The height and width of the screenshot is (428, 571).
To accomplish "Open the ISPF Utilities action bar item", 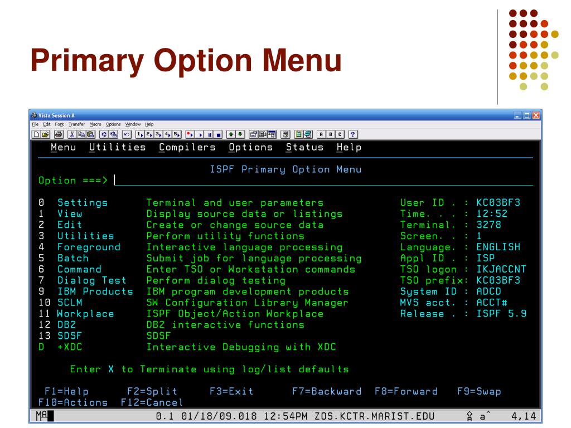I will (x=117, y=147).
